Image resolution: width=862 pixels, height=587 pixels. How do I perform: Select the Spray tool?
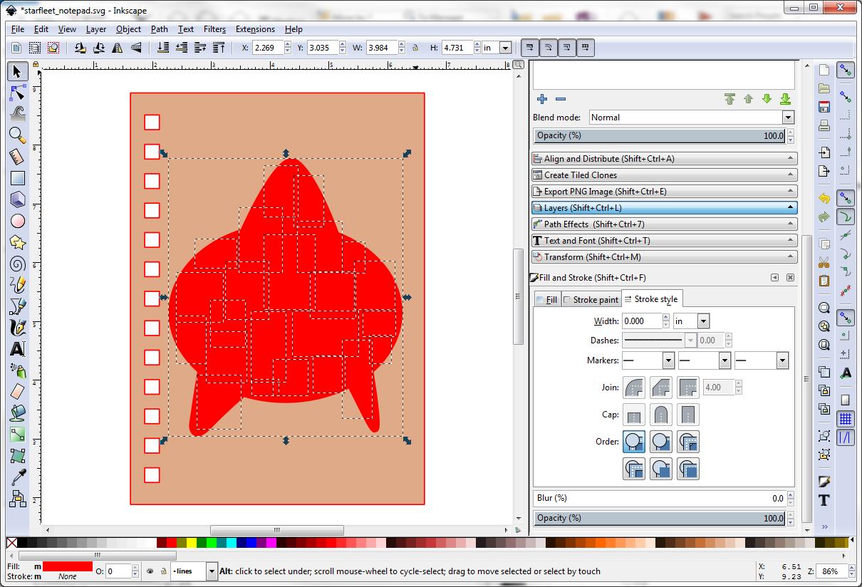click(x=18, y=370)
